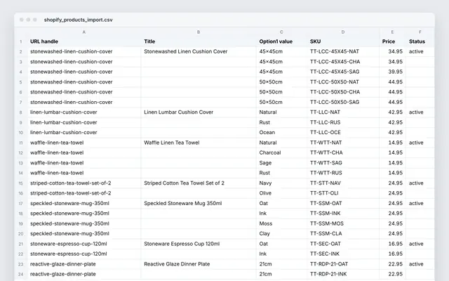Click SKU cell TT-LCC-45X45-CHA
The height and width of the screenshot is (281, 449).
pyautogui.click(x=343, y=62)
